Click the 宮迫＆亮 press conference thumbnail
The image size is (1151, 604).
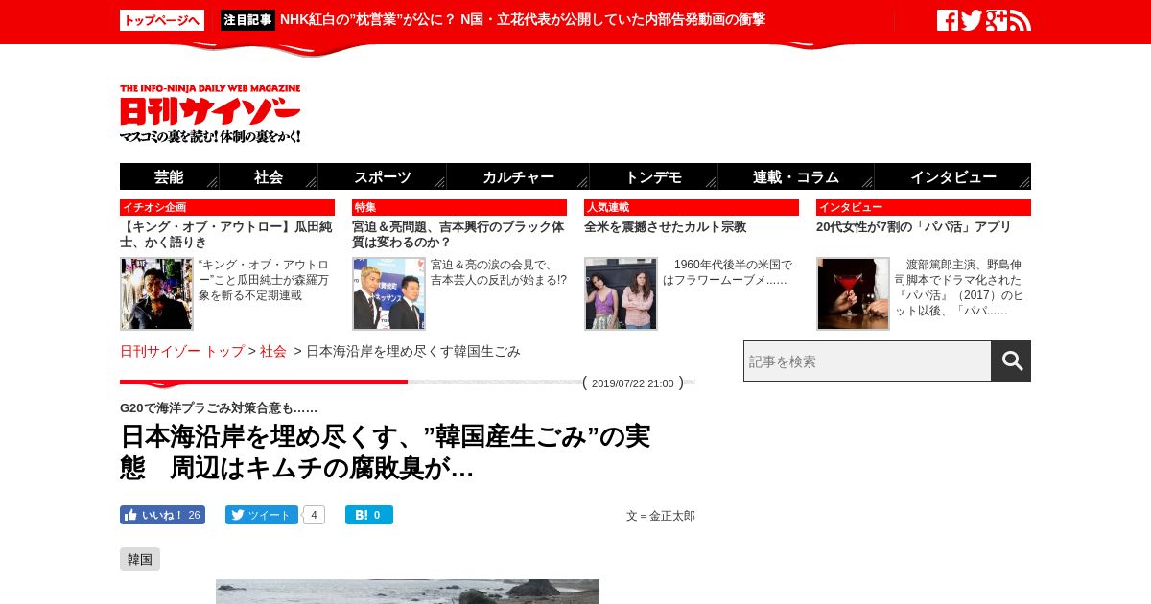tap(388, 293)
